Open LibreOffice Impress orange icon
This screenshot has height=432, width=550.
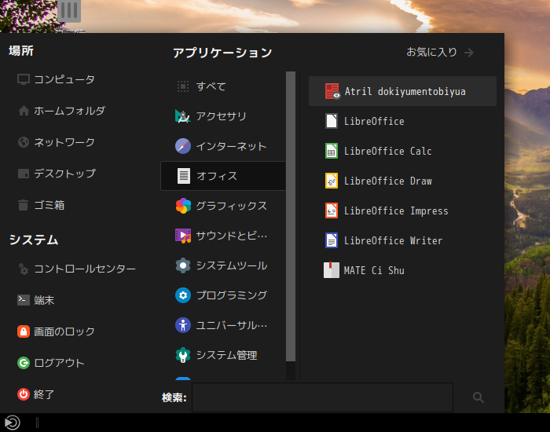(332, 211)
